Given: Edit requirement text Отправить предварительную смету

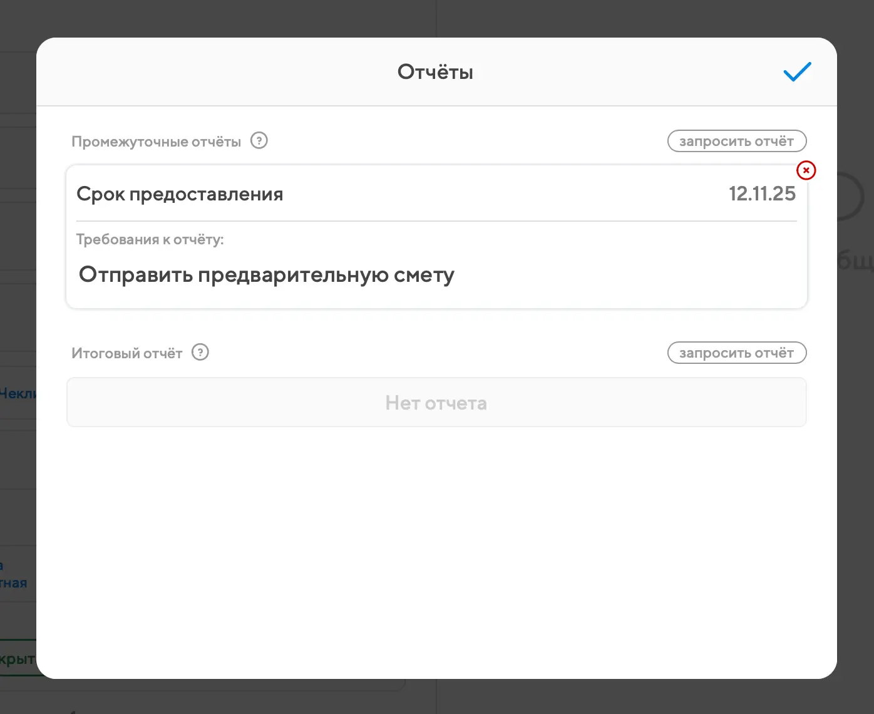Looking at the screenshot, I should [x=267, y=274].
